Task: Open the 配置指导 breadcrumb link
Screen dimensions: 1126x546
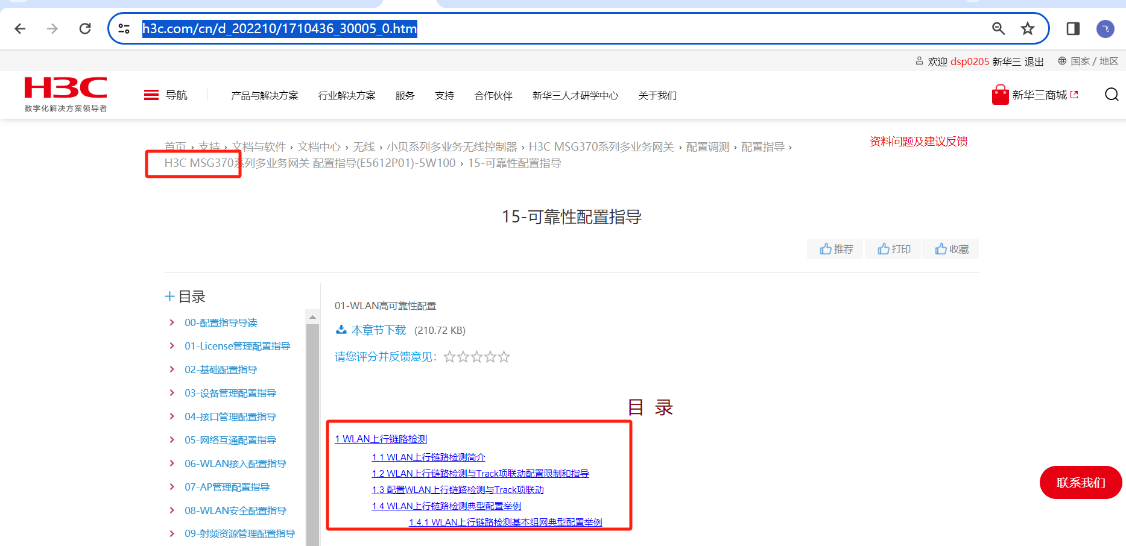Action: click(763, 146)
